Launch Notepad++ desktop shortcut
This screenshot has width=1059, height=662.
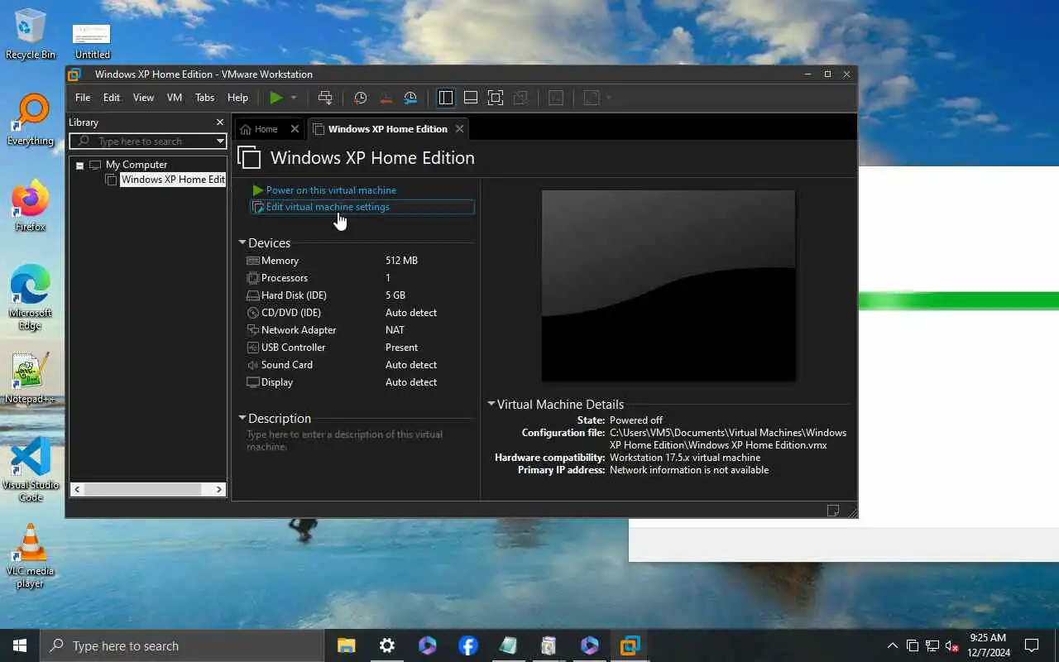(x=31, y=379)
